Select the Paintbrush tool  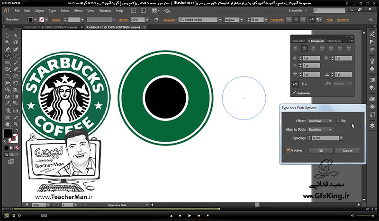click(x=16, y=63)
